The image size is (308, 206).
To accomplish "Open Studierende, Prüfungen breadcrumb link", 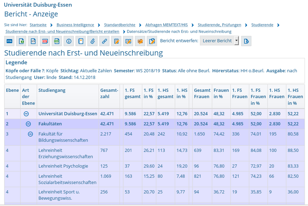I will (219, 25).
